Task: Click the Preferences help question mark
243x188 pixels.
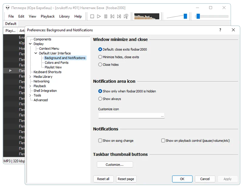Action: pos(220,30)
